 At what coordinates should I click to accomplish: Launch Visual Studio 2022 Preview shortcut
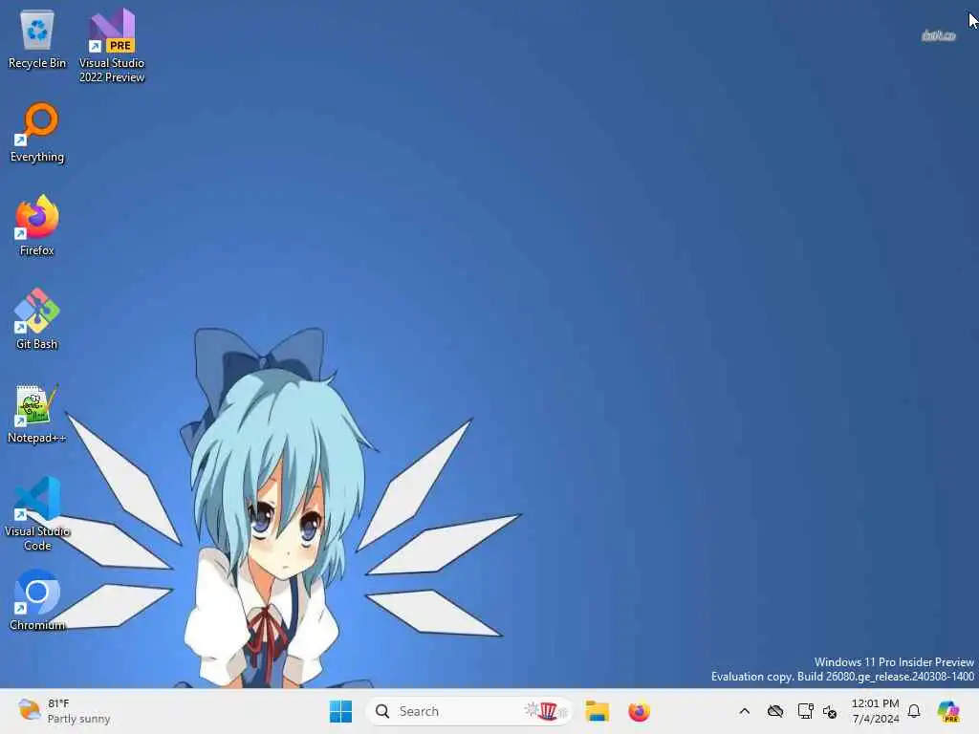pyautogui.click(x=112, y=46)
